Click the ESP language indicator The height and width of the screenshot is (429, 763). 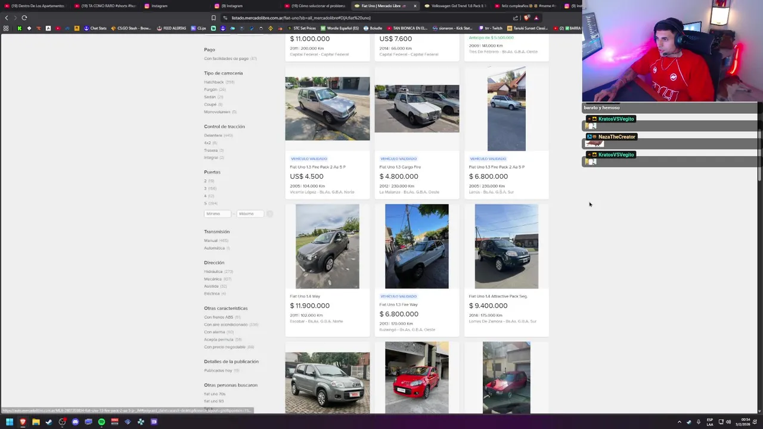click(710, 422)
